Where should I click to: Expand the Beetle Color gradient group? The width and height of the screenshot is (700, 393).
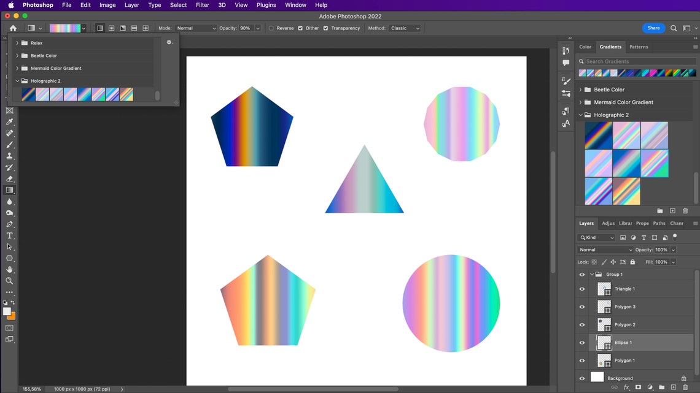pyautogui.click(x=580, y=90)
